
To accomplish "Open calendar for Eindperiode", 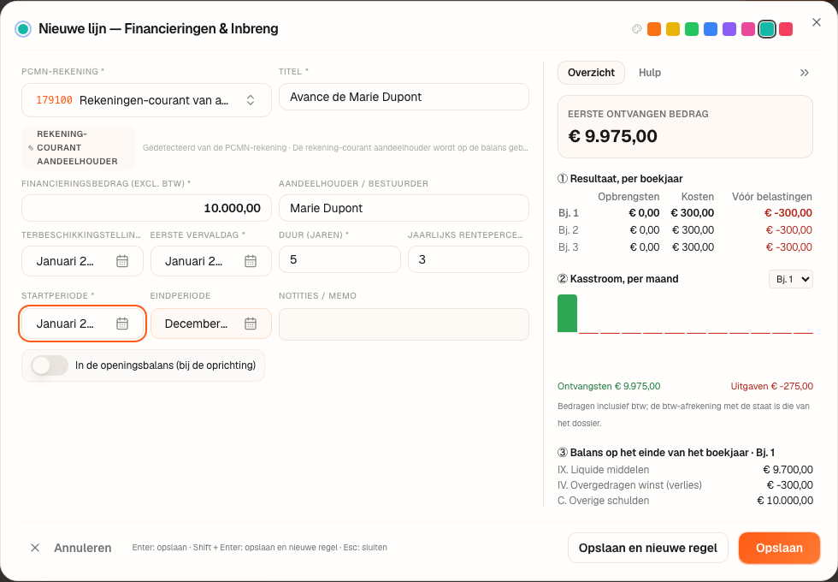I will tap(250, 324).
